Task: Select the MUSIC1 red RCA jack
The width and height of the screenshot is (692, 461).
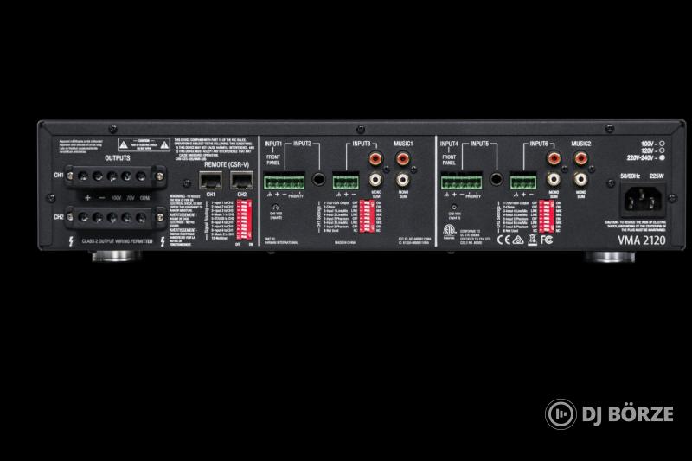Action: [x=402, y=157]
